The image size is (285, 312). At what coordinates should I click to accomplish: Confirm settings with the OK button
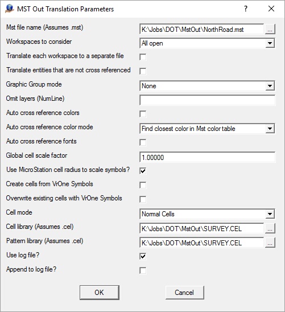click(100, 293)
